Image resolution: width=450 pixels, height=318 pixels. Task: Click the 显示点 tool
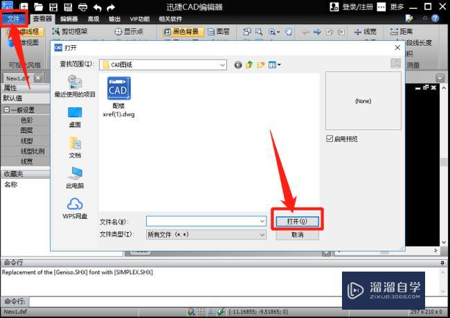tap(129, 31)
